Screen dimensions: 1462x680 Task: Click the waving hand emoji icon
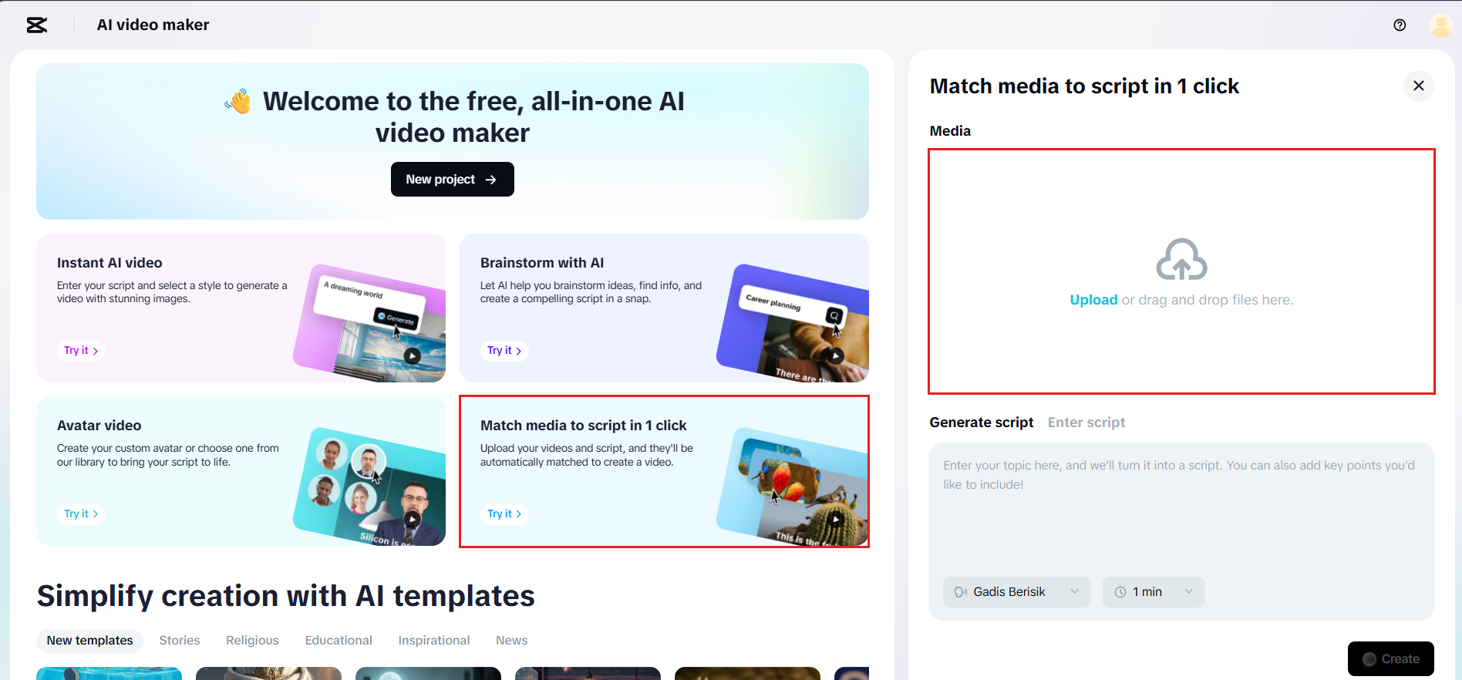(238, 101)
